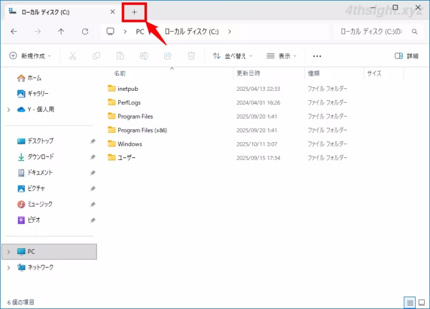Expand chevron before PC in address bar
The height and width of the screenshot is (309, 430).
tap(125, 32)
